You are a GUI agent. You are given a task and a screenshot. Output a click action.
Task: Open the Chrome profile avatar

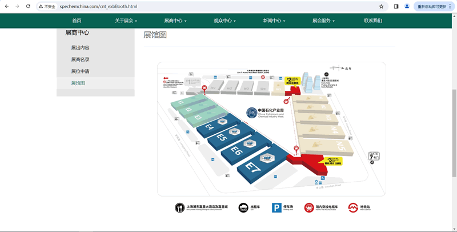point(407,6)
